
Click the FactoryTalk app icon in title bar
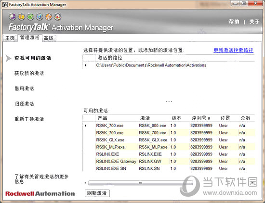coord(5,4)
